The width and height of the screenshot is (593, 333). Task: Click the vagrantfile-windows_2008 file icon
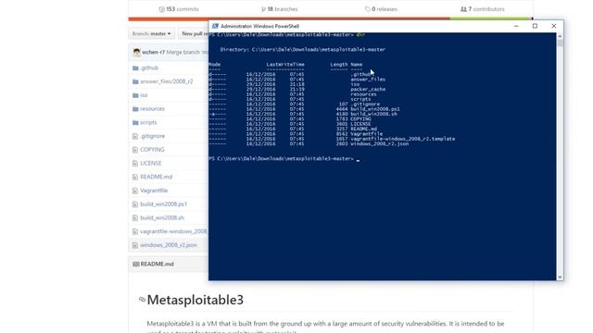[135, 231]
